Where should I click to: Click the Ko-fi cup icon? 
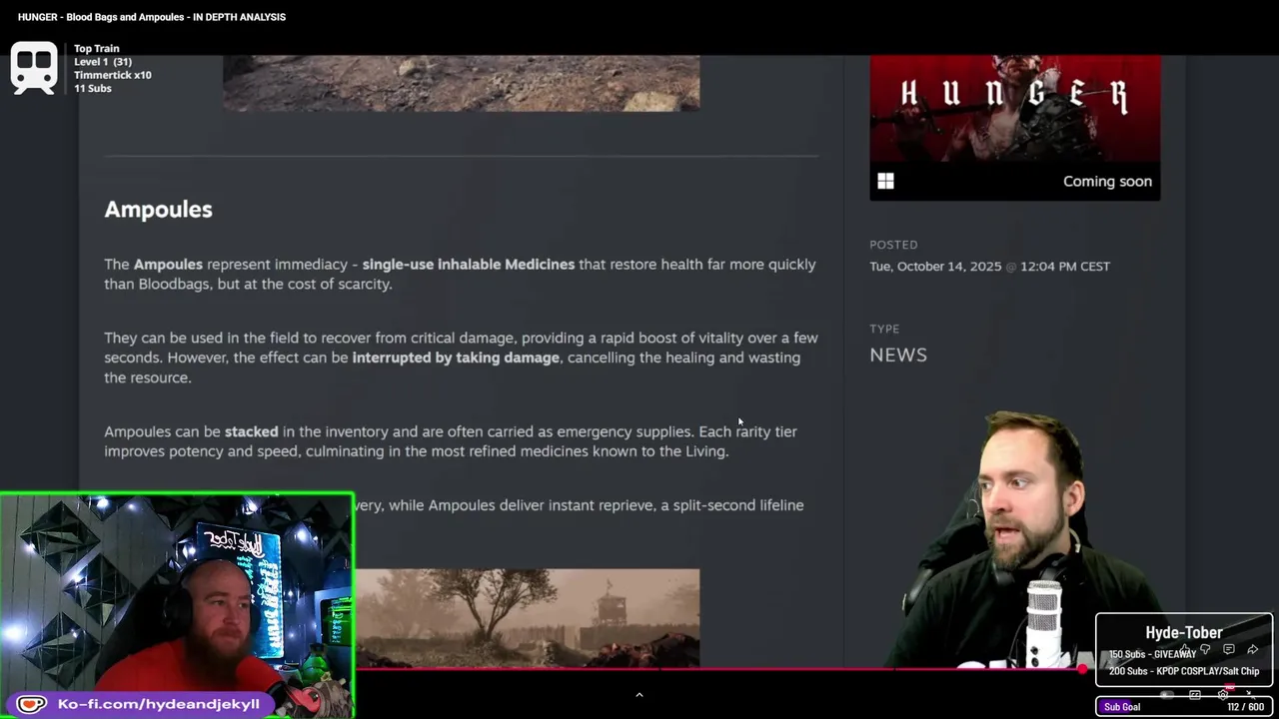tap(31, 704)
